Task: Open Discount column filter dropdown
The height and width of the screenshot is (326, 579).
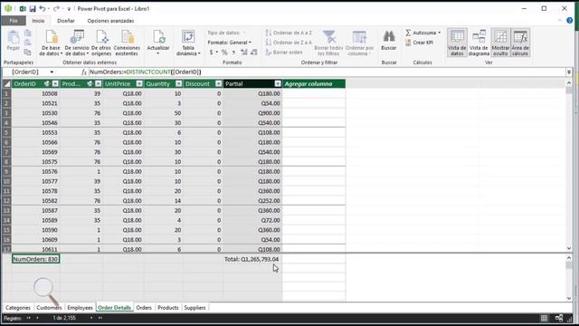Action: [219, 84]
